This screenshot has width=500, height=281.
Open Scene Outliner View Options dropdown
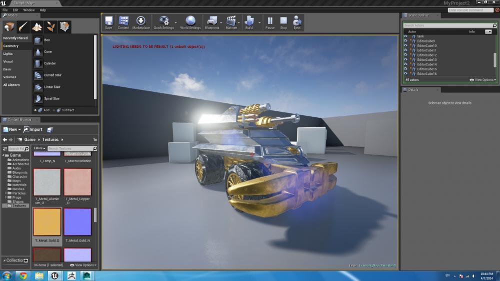click(x=483, y=80)
